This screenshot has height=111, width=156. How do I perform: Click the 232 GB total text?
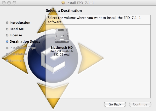[62, 54]
